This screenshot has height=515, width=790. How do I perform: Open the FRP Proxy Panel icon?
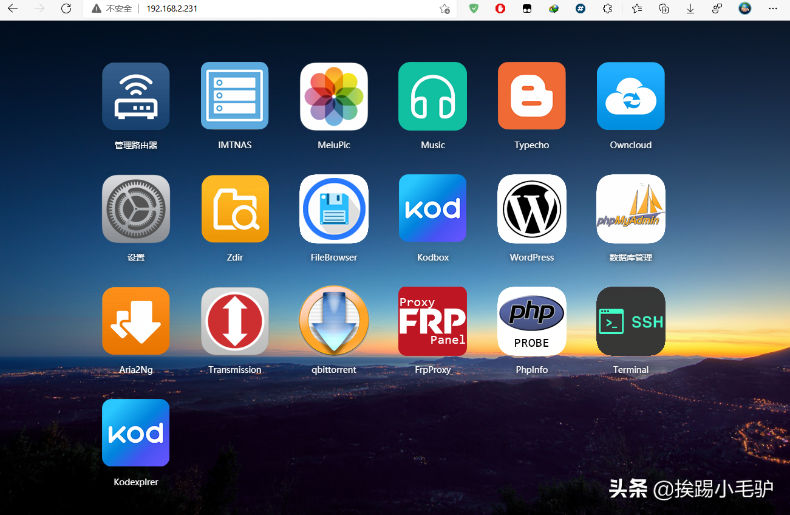(x=433, y=321)
